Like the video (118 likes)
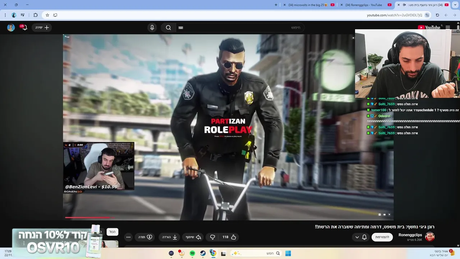 (229, 237)
